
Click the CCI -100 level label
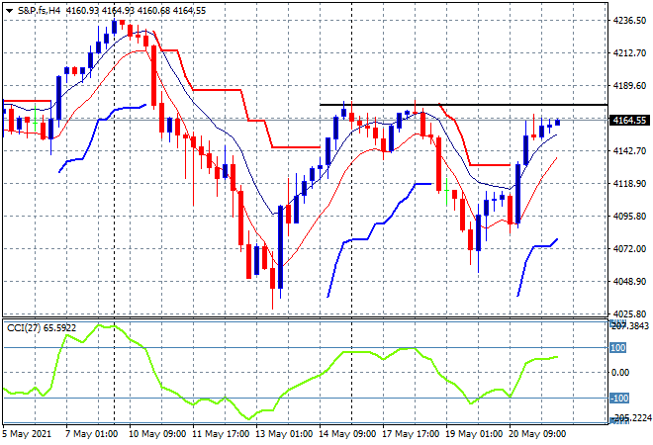tap(619, 399)
